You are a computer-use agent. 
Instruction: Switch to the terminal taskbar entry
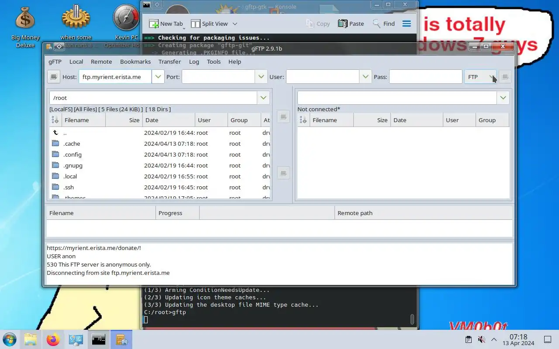(99, 339)
